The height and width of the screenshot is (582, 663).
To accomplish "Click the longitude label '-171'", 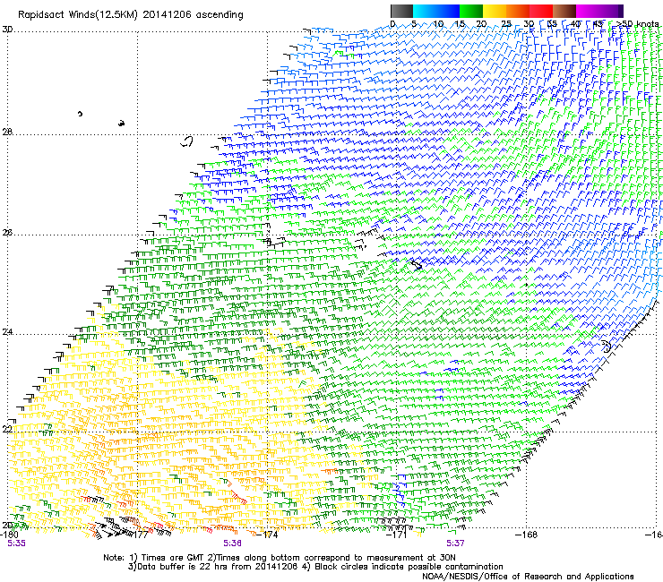I will point(398,535).
